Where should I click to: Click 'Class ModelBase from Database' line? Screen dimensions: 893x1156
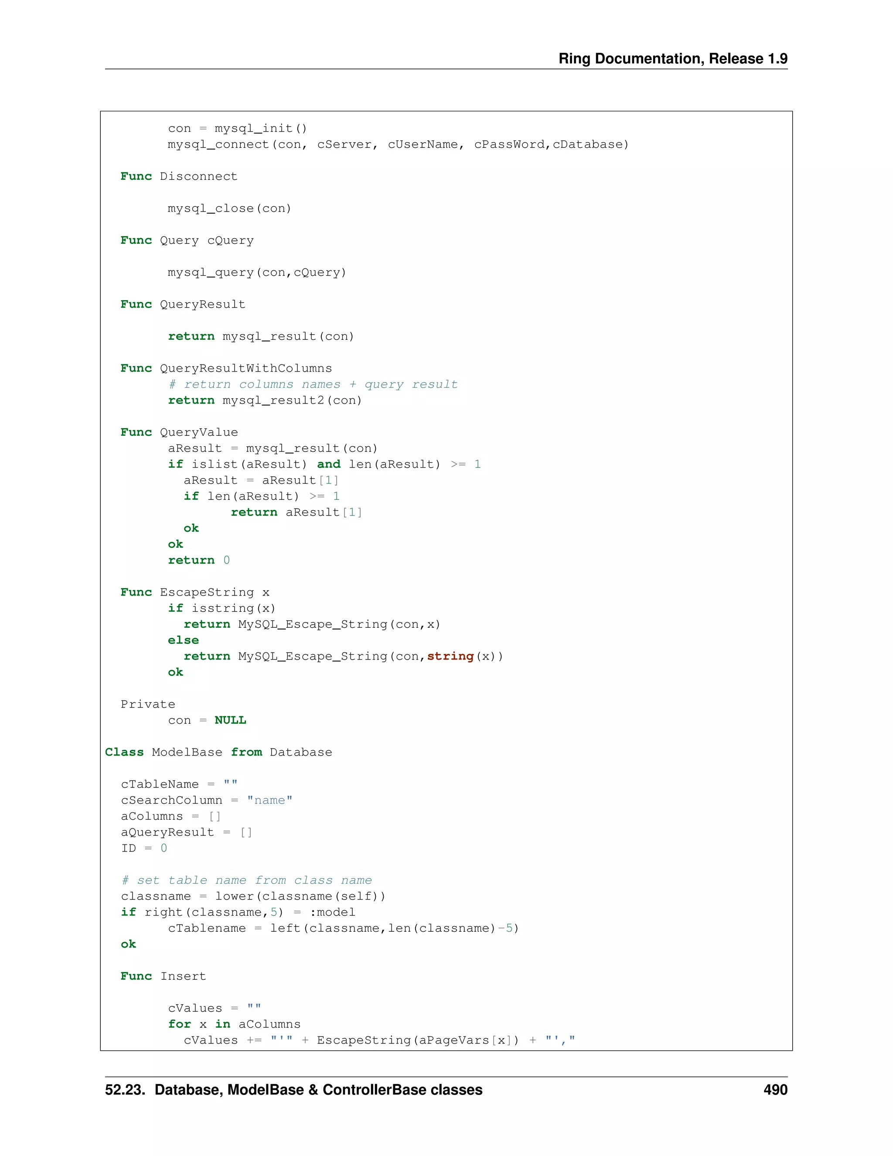218,752
